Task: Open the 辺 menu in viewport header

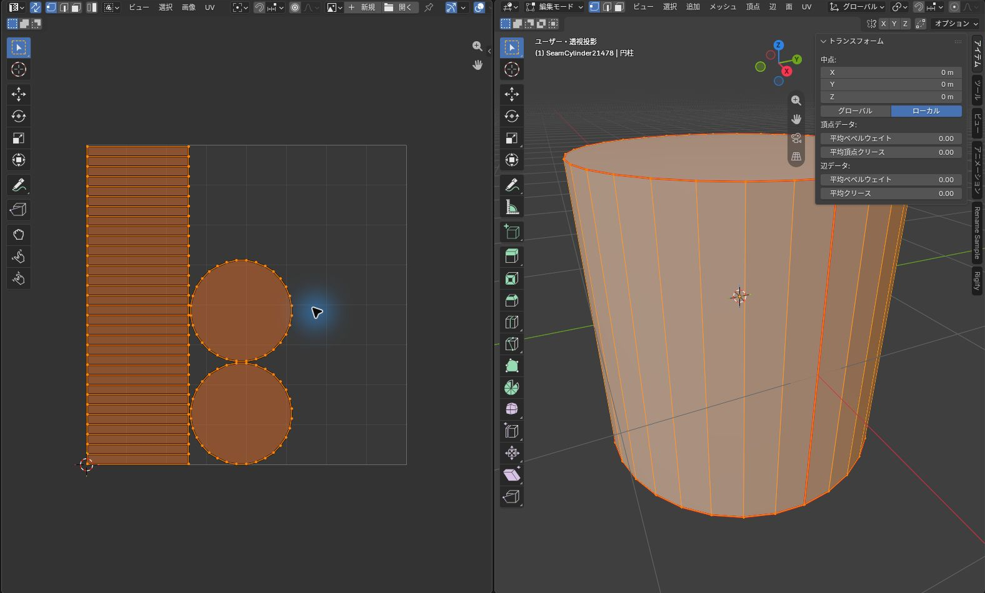Action: pyautogui.click(x=772, y=7)
